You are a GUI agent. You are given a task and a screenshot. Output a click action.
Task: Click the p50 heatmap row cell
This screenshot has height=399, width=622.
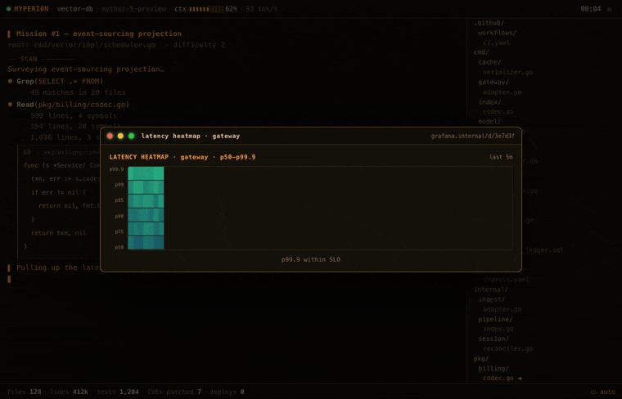pyautogui.click(x=146, y=243)
